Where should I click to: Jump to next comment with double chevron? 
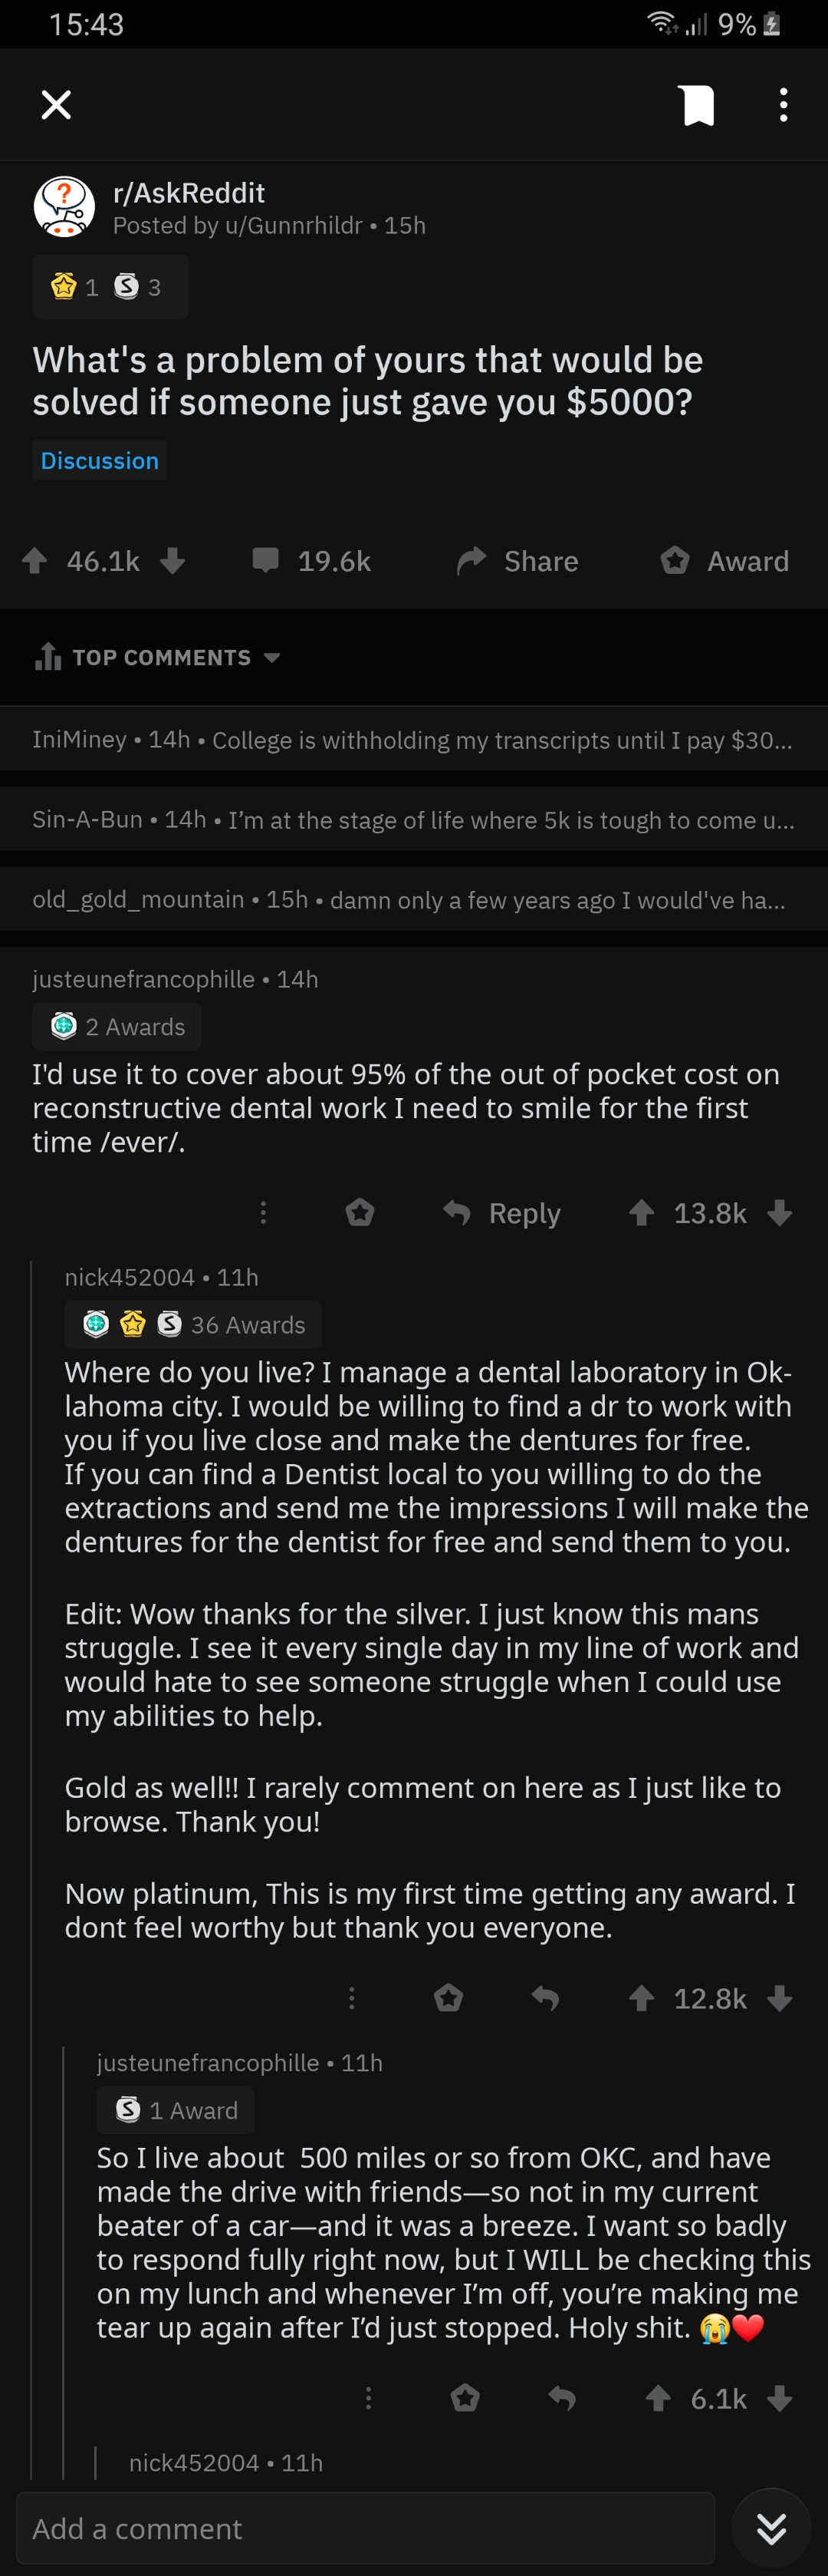[x=771, y=2527]
